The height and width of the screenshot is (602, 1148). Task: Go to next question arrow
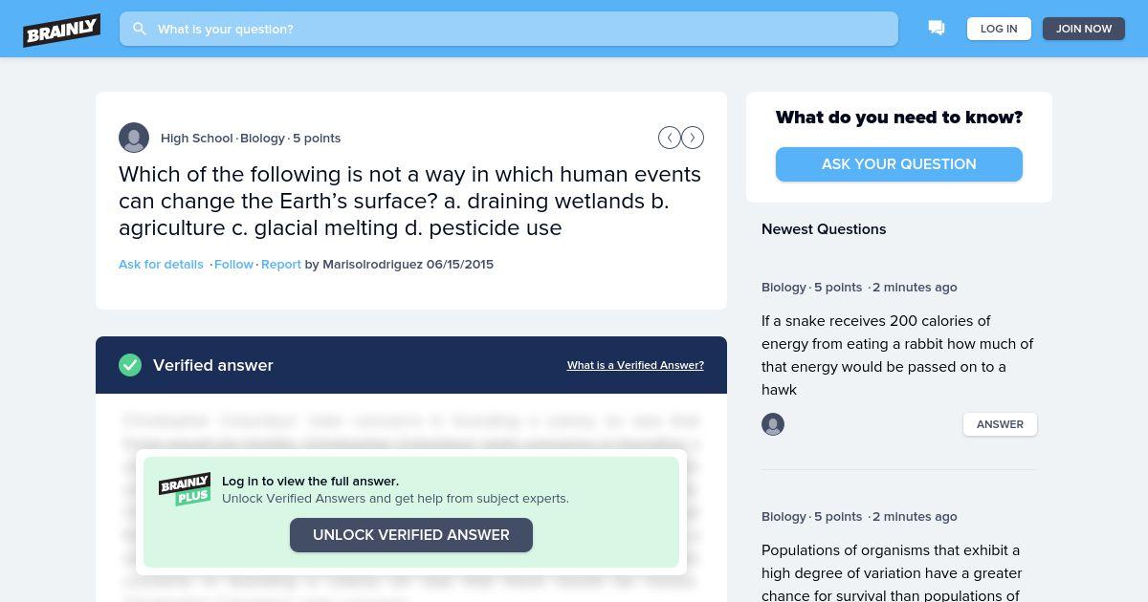point(693,138)
